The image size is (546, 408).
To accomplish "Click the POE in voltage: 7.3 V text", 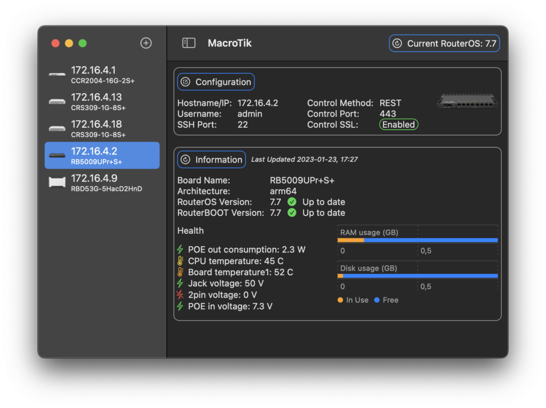I will pyautogui.click(x=230, y=306).
